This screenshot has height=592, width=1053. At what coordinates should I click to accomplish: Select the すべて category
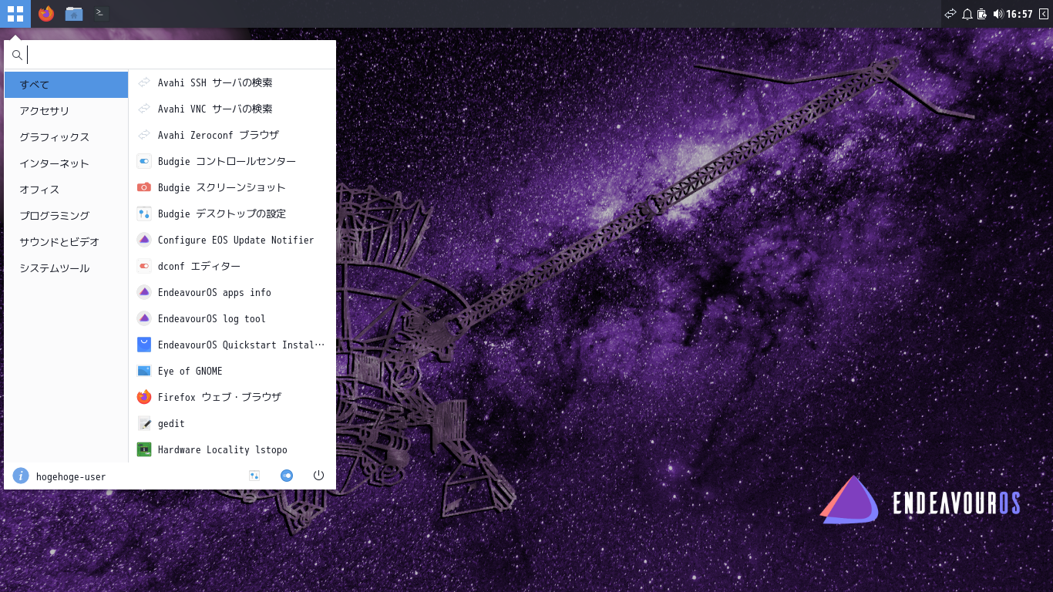pyautogui.click(x=66, y=85)
